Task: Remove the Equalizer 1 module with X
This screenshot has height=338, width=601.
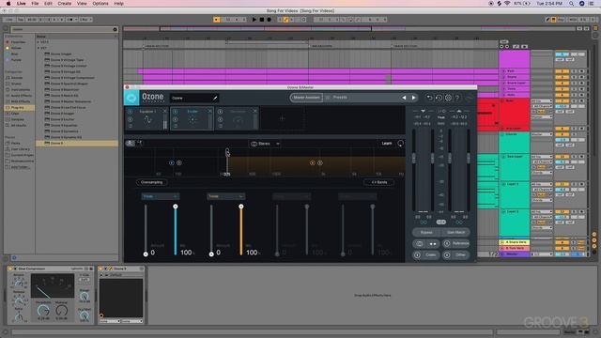Action: click(x=165, y=111)
